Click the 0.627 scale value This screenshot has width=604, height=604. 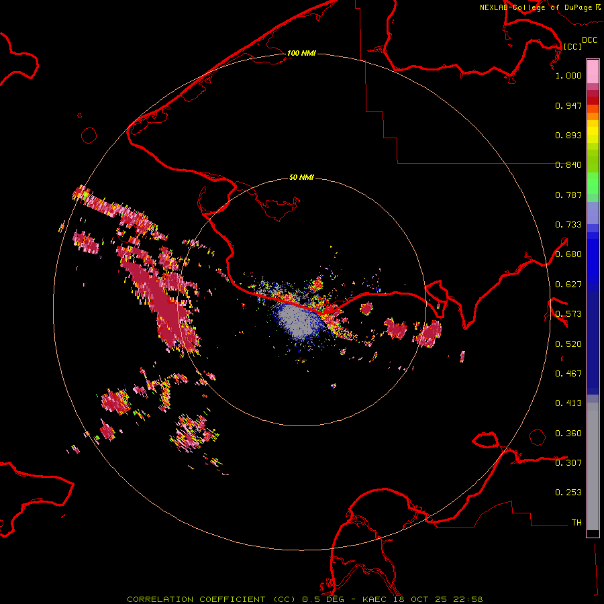click(568, 285)
